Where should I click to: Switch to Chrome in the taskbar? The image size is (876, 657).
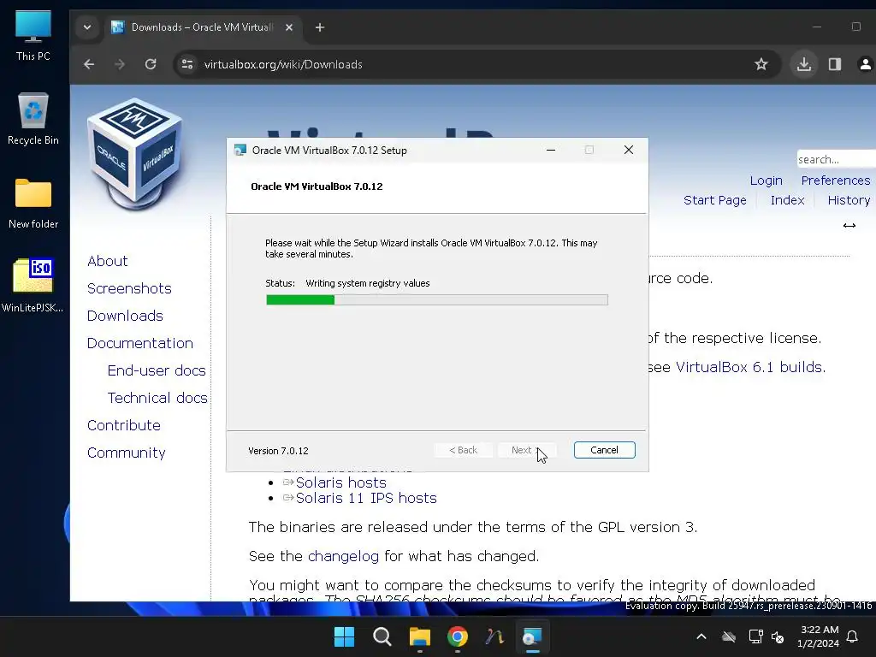coord(457,636)
